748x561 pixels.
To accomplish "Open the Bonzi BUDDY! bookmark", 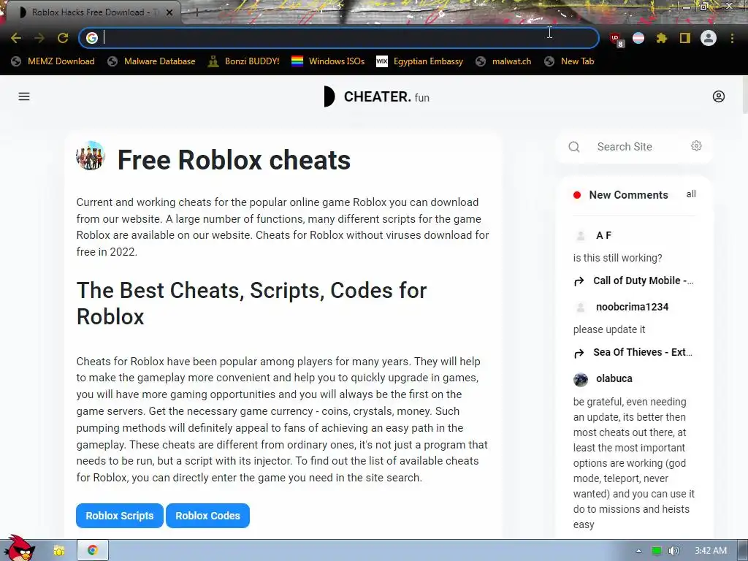I will pos(244,61).
